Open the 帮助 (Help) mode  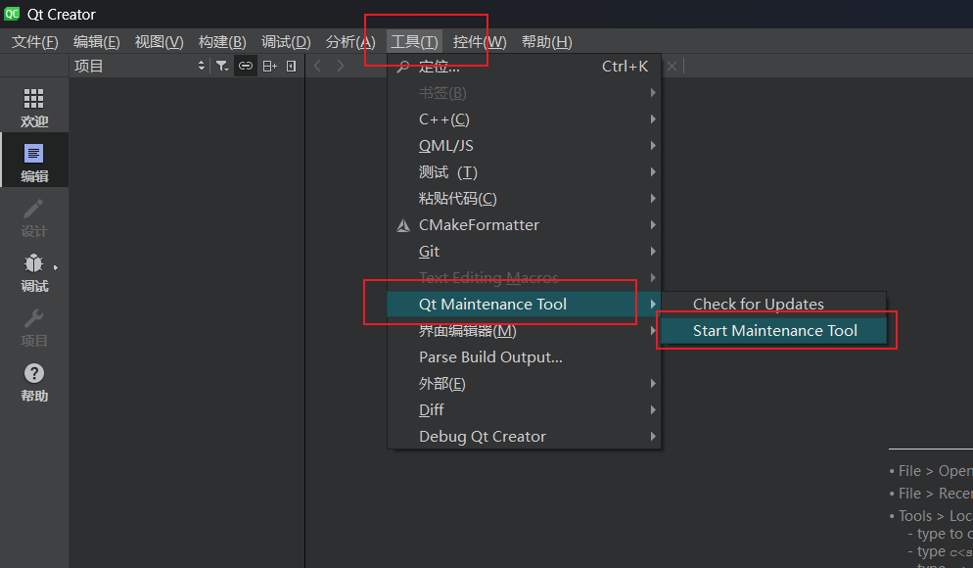pos(34,381)
